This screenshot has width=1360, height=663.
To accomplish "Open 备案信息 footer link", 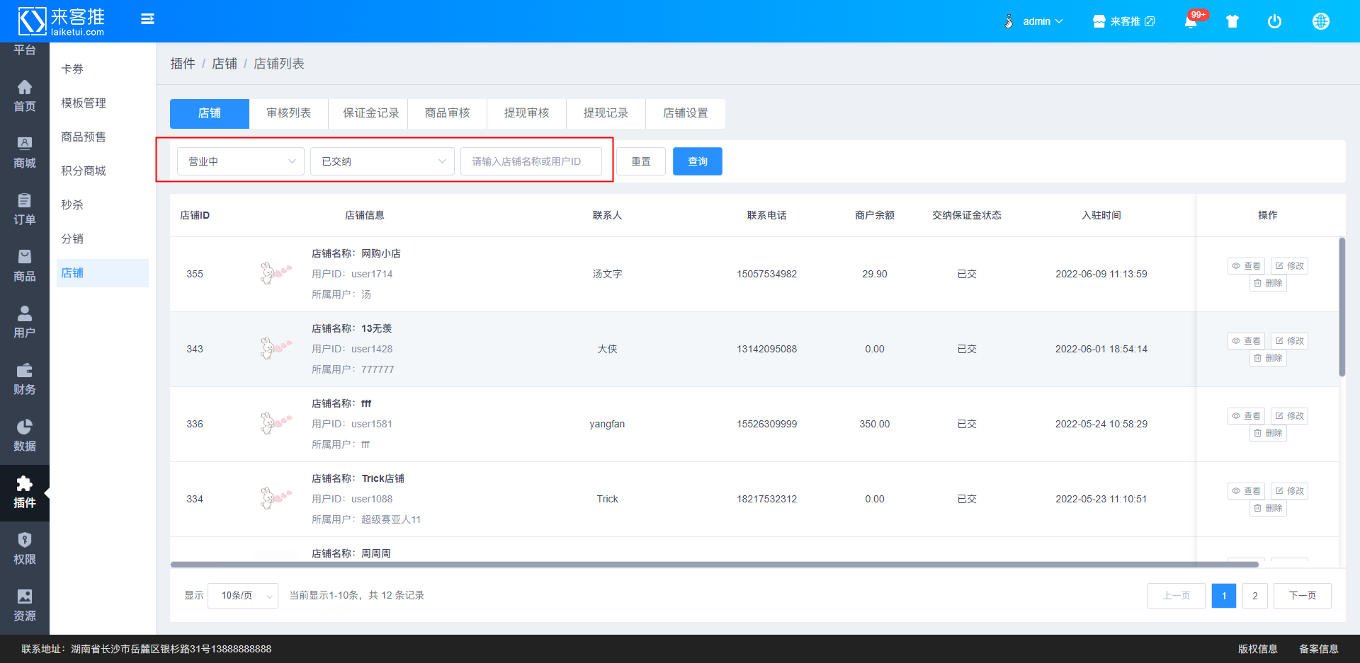I will (x=1318, y=649).
